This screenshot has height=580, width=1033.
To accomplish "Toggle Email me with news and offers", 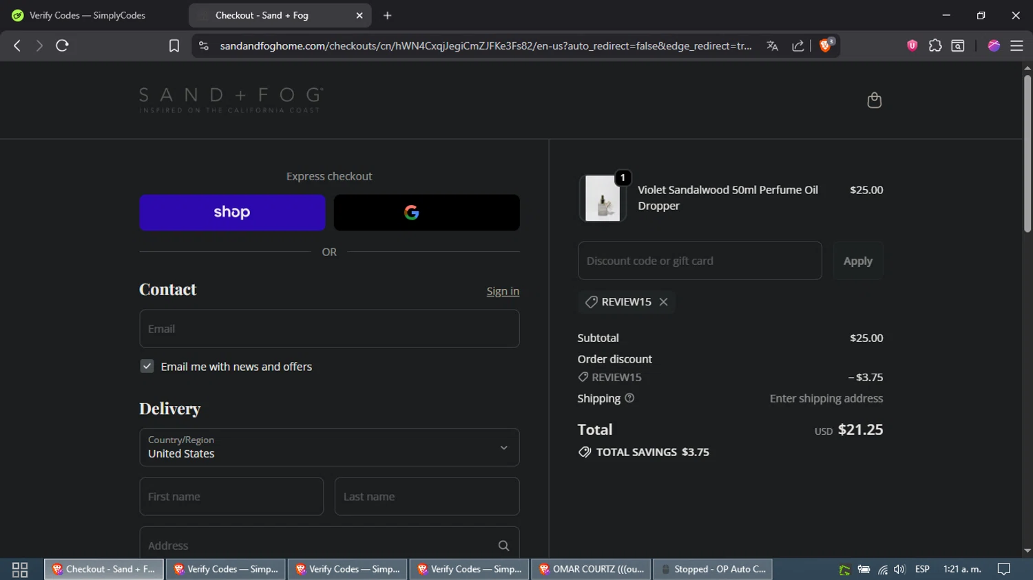I will pos(147,366).
